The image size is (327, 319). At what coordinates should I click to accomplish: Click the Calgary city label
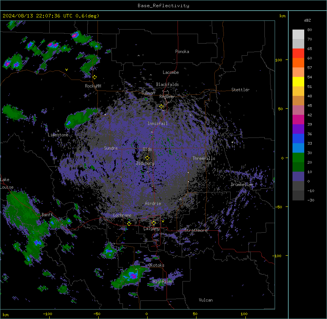tap(151, 228)
